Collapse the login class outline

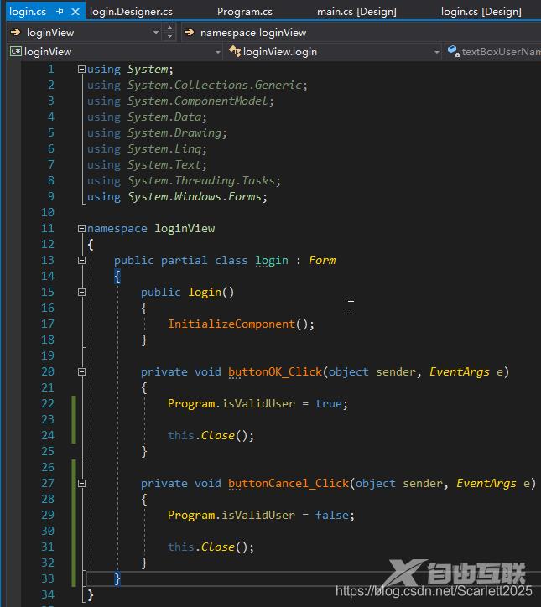tap(81, 261)
